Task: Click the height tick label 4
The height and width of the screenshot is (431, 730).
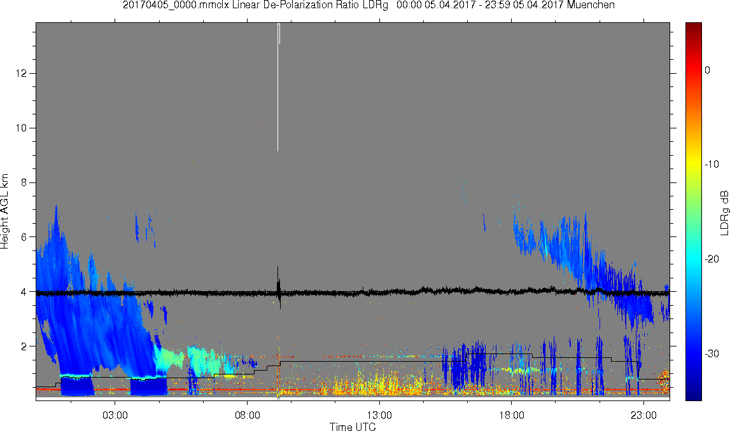Action: 24,292
